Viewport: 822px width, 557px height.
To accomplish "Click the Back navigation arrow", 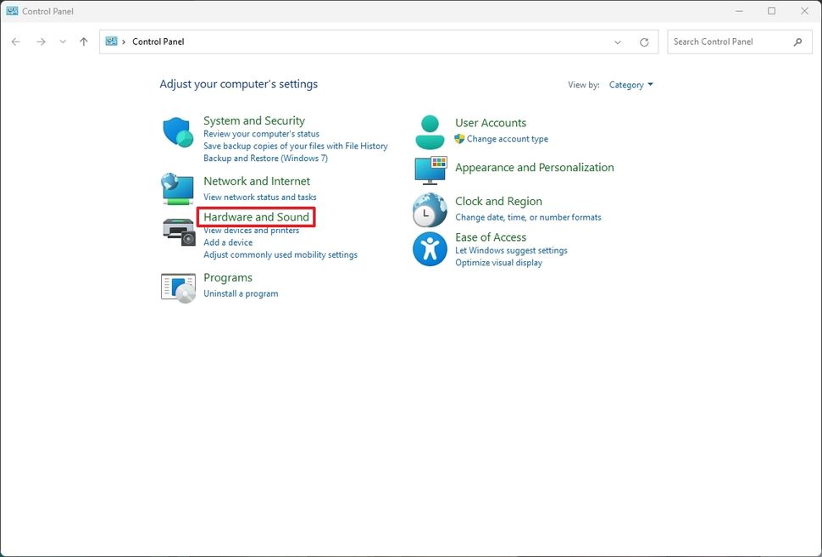I will [14, 41].
